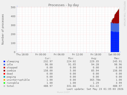The height and width of the screenshot is (95, 127).
Task: Click the 500 y-axis label
Action: [13, 7]
